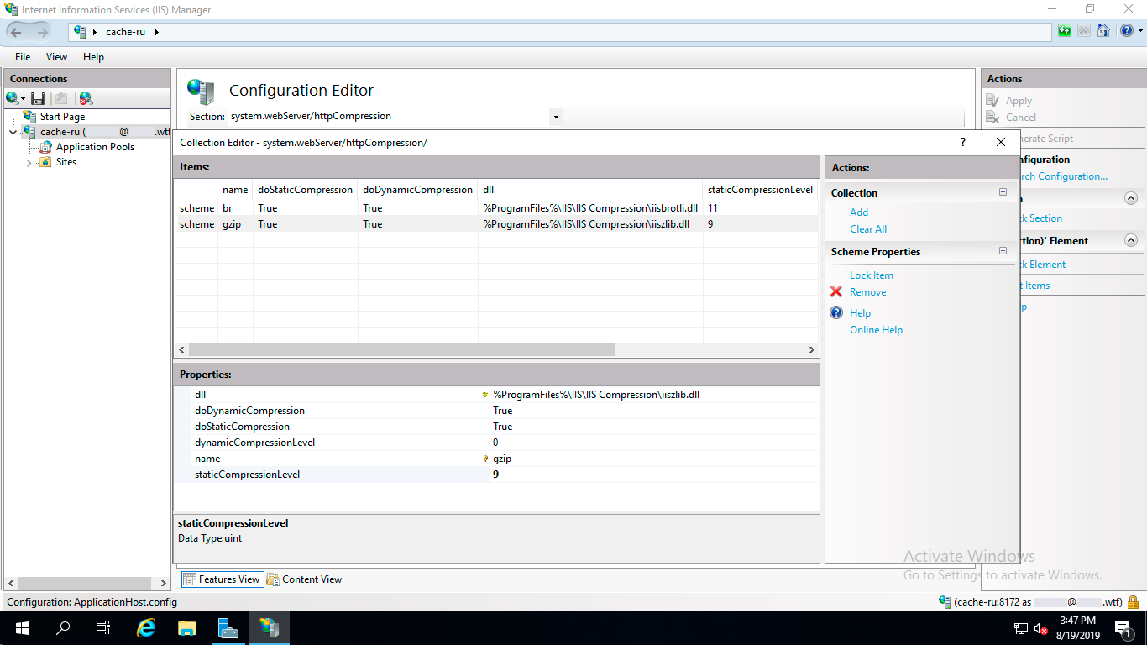The width and height of the screenshot is (1147, 645).
Task: Open the Online Help link
Action: (x=876, y=330)
